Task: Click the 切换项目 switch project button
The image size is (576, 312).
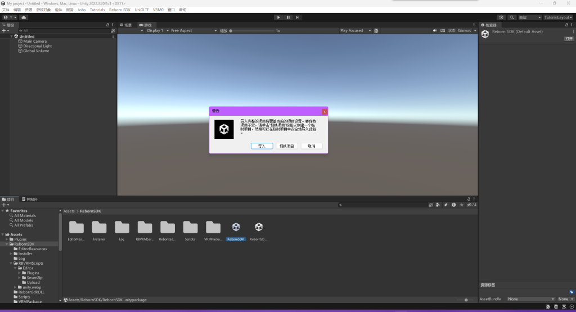Action: [x=287, y=146]
